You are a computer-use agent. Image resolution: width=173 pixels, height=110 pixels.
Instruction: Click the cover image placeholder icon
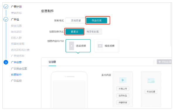[x=151, y=80]
